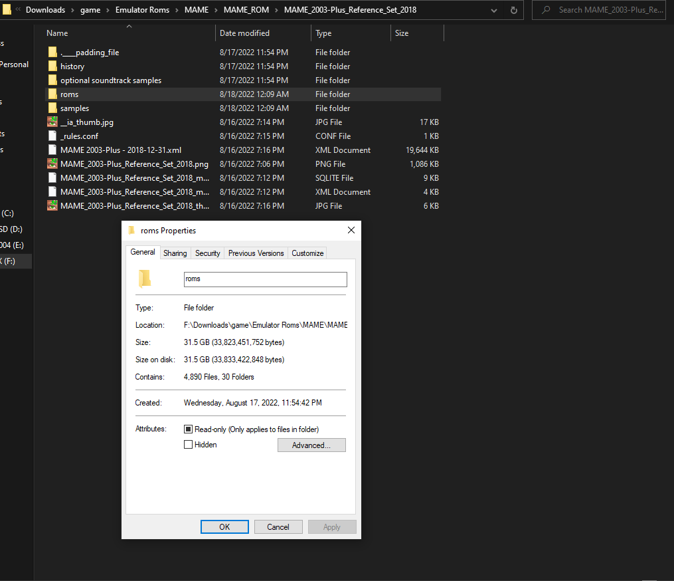The height and width of the screenshot is (581, 674).
Task: Sort by Type column header
Action: tap(323, 33)
